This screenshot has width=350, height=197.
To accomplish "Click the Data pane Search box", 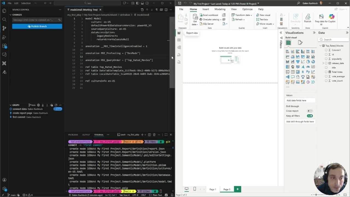I will pos(334,40).
